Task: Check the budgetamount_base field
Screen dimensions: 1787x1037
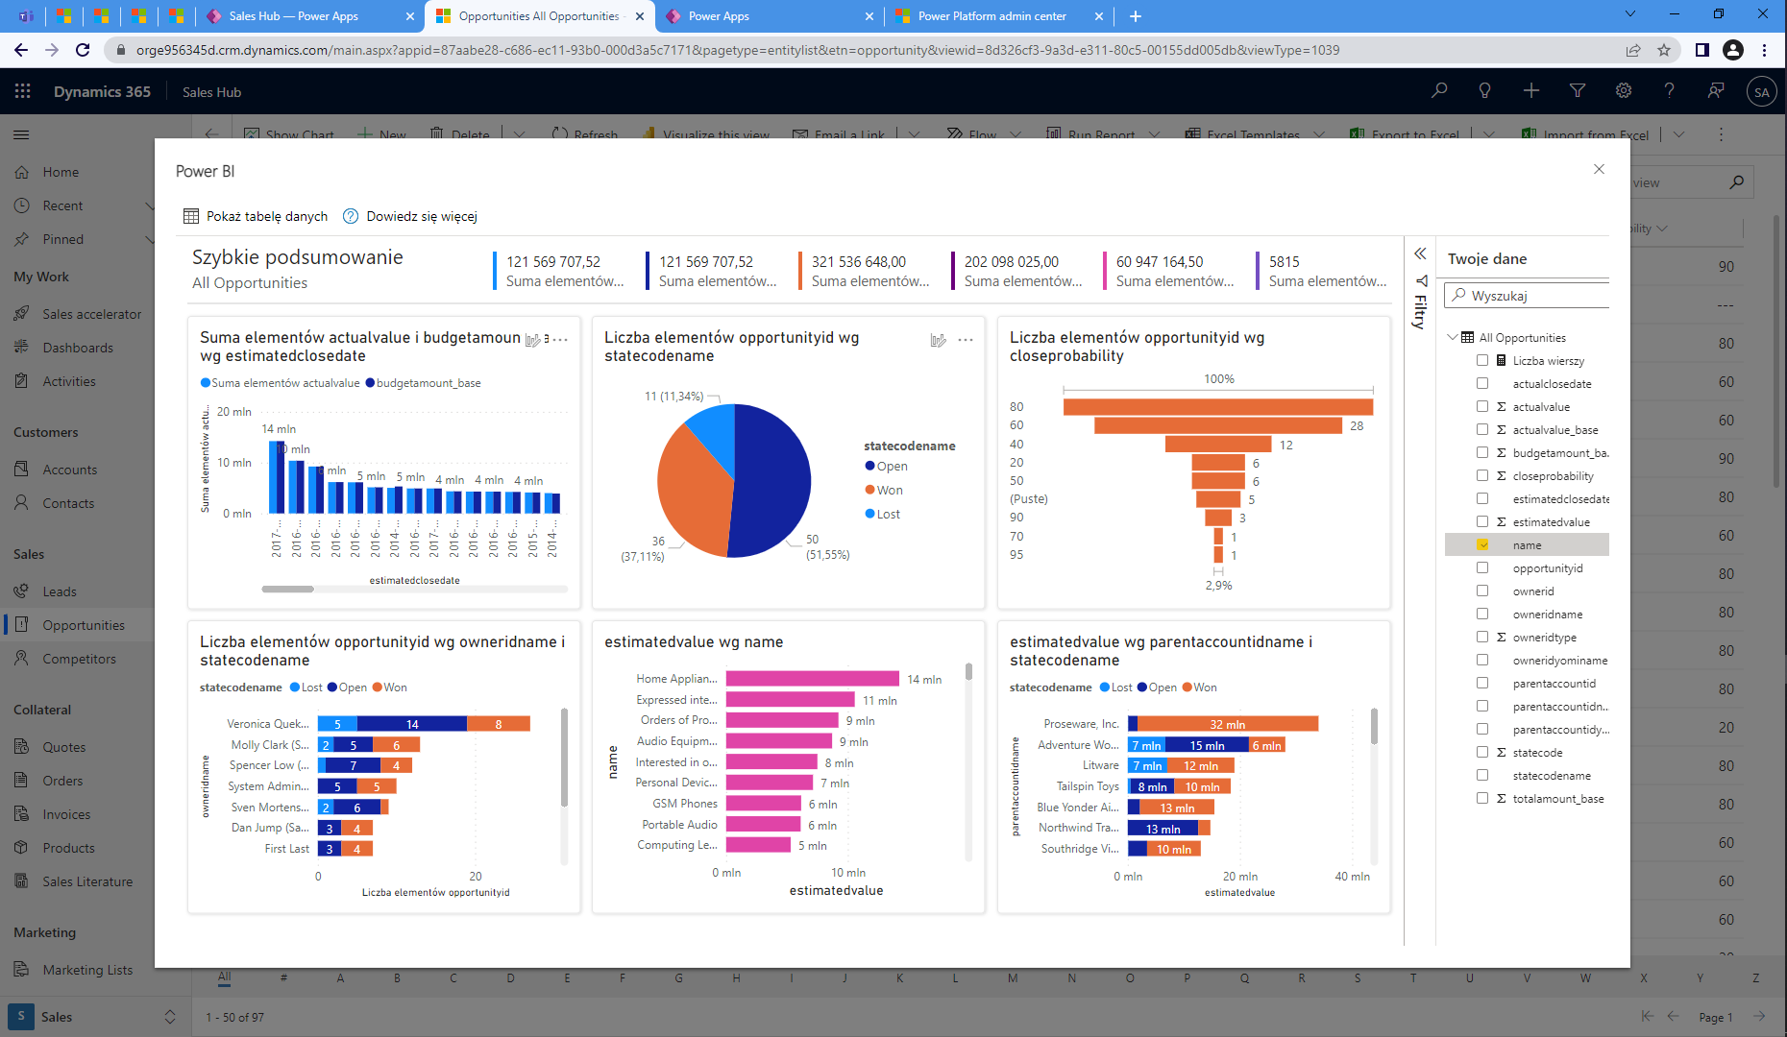Action: 1482,452
